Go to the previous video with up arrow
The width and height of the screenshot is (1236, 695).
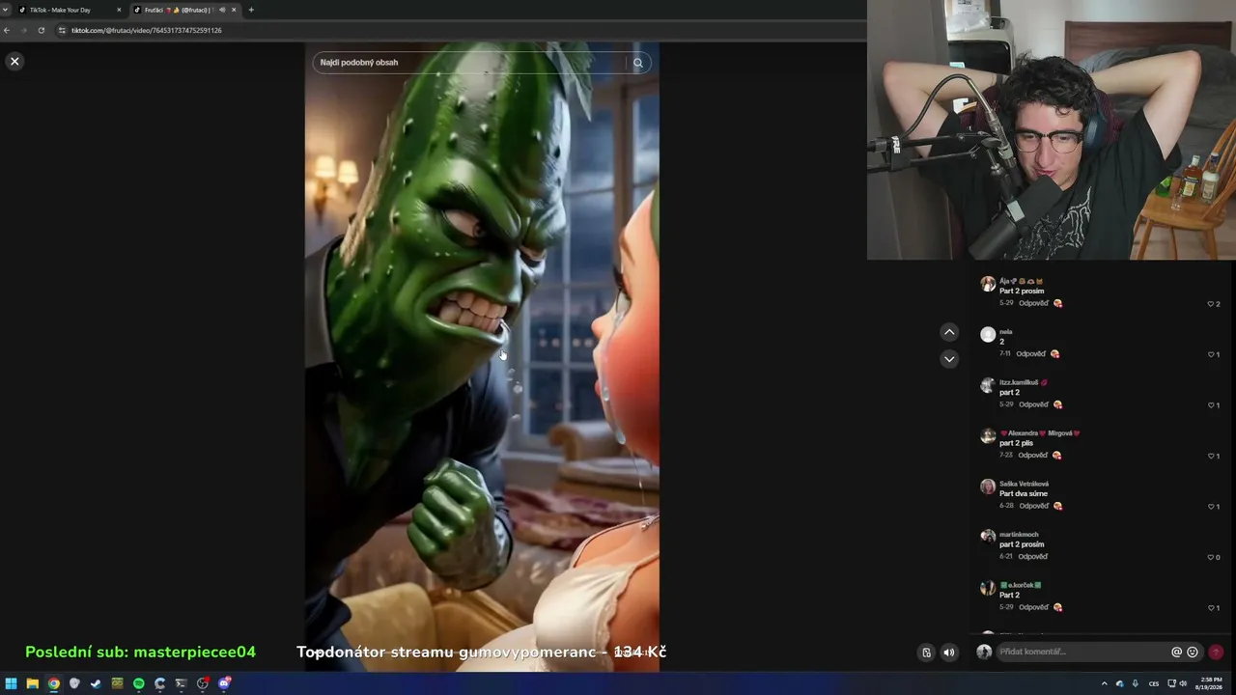949,332
